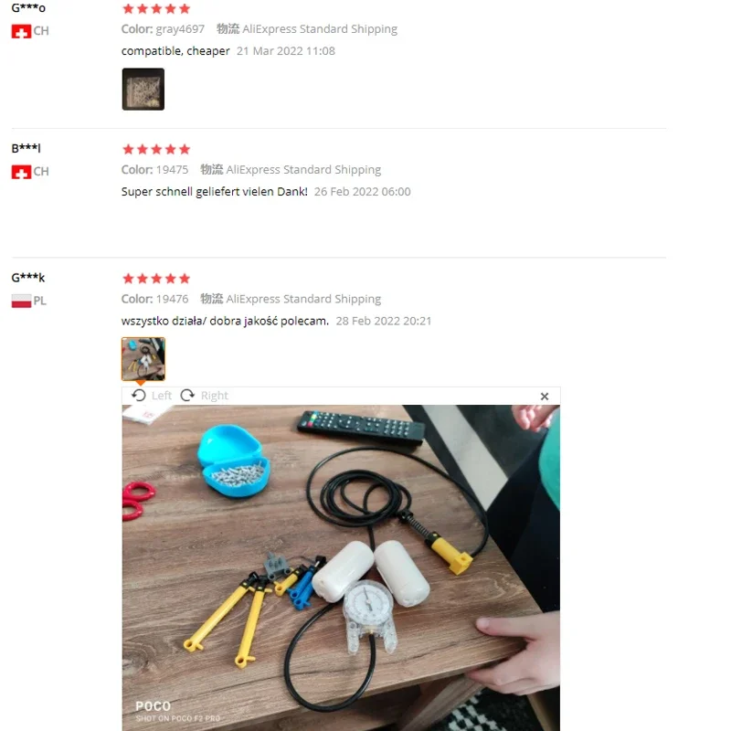
Task: Click the Switzerland flag beside B***l
Action: 21,172
